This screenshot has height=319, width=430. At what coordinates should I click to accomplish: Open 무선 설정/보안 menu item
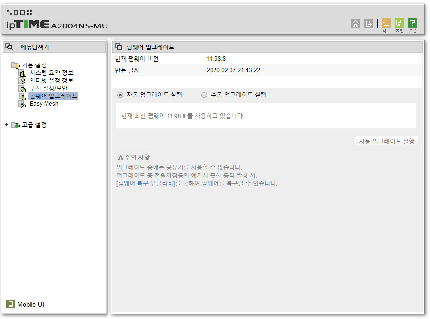click(48, 88)
